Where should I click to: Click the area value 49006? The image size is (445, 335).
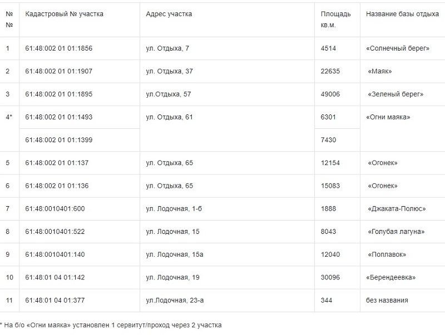pyautogui.click(x=330, y=94)
